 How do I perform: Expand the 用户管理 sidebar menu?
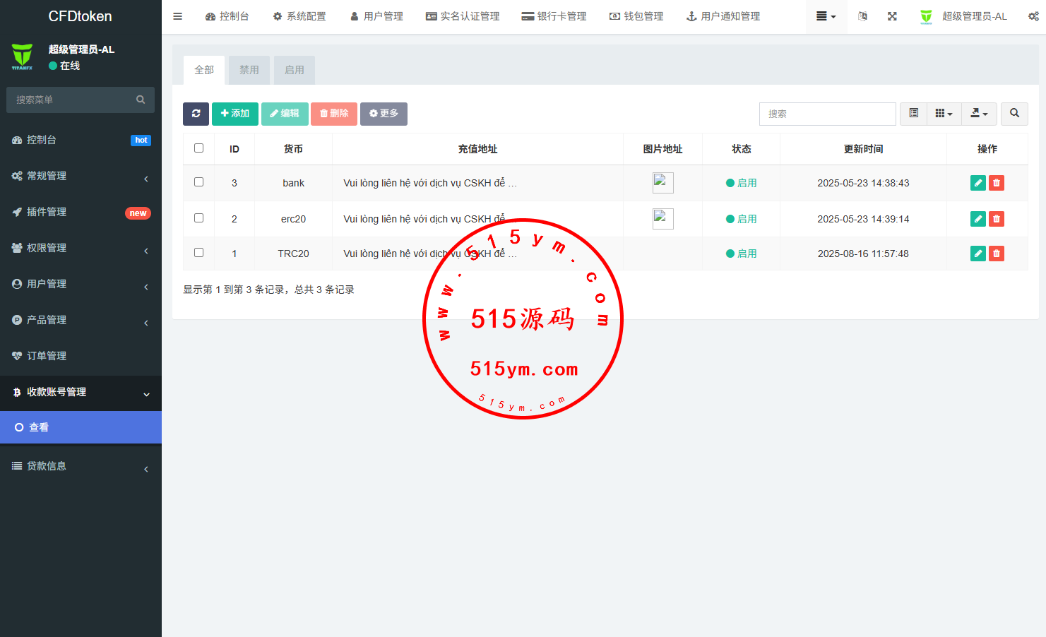[x=81, y=284]
